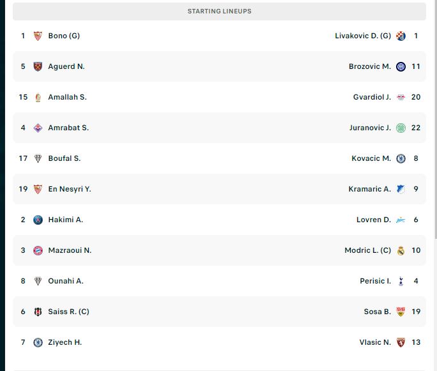Open player Gvardiol J. profile

tap(372, 97)
